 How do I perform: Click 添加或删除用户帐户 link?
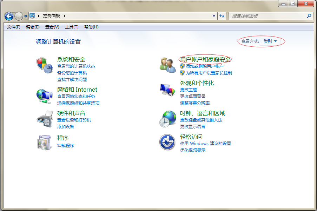[205, 66]
